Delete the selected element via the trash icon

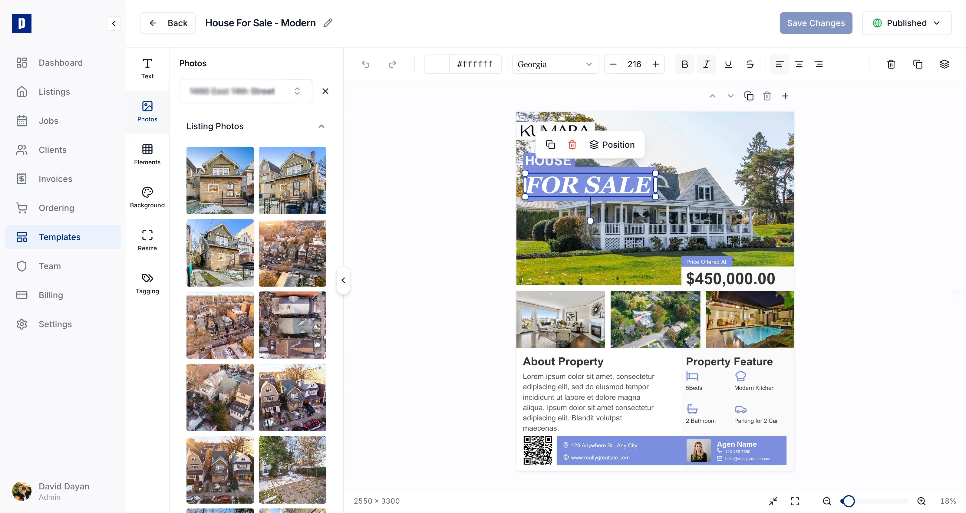coord(891,64)
